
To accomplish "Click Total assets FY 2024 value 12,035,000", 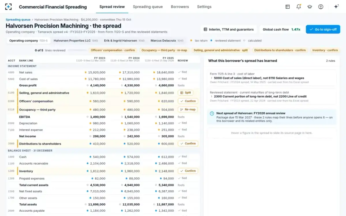I will 131,204.
